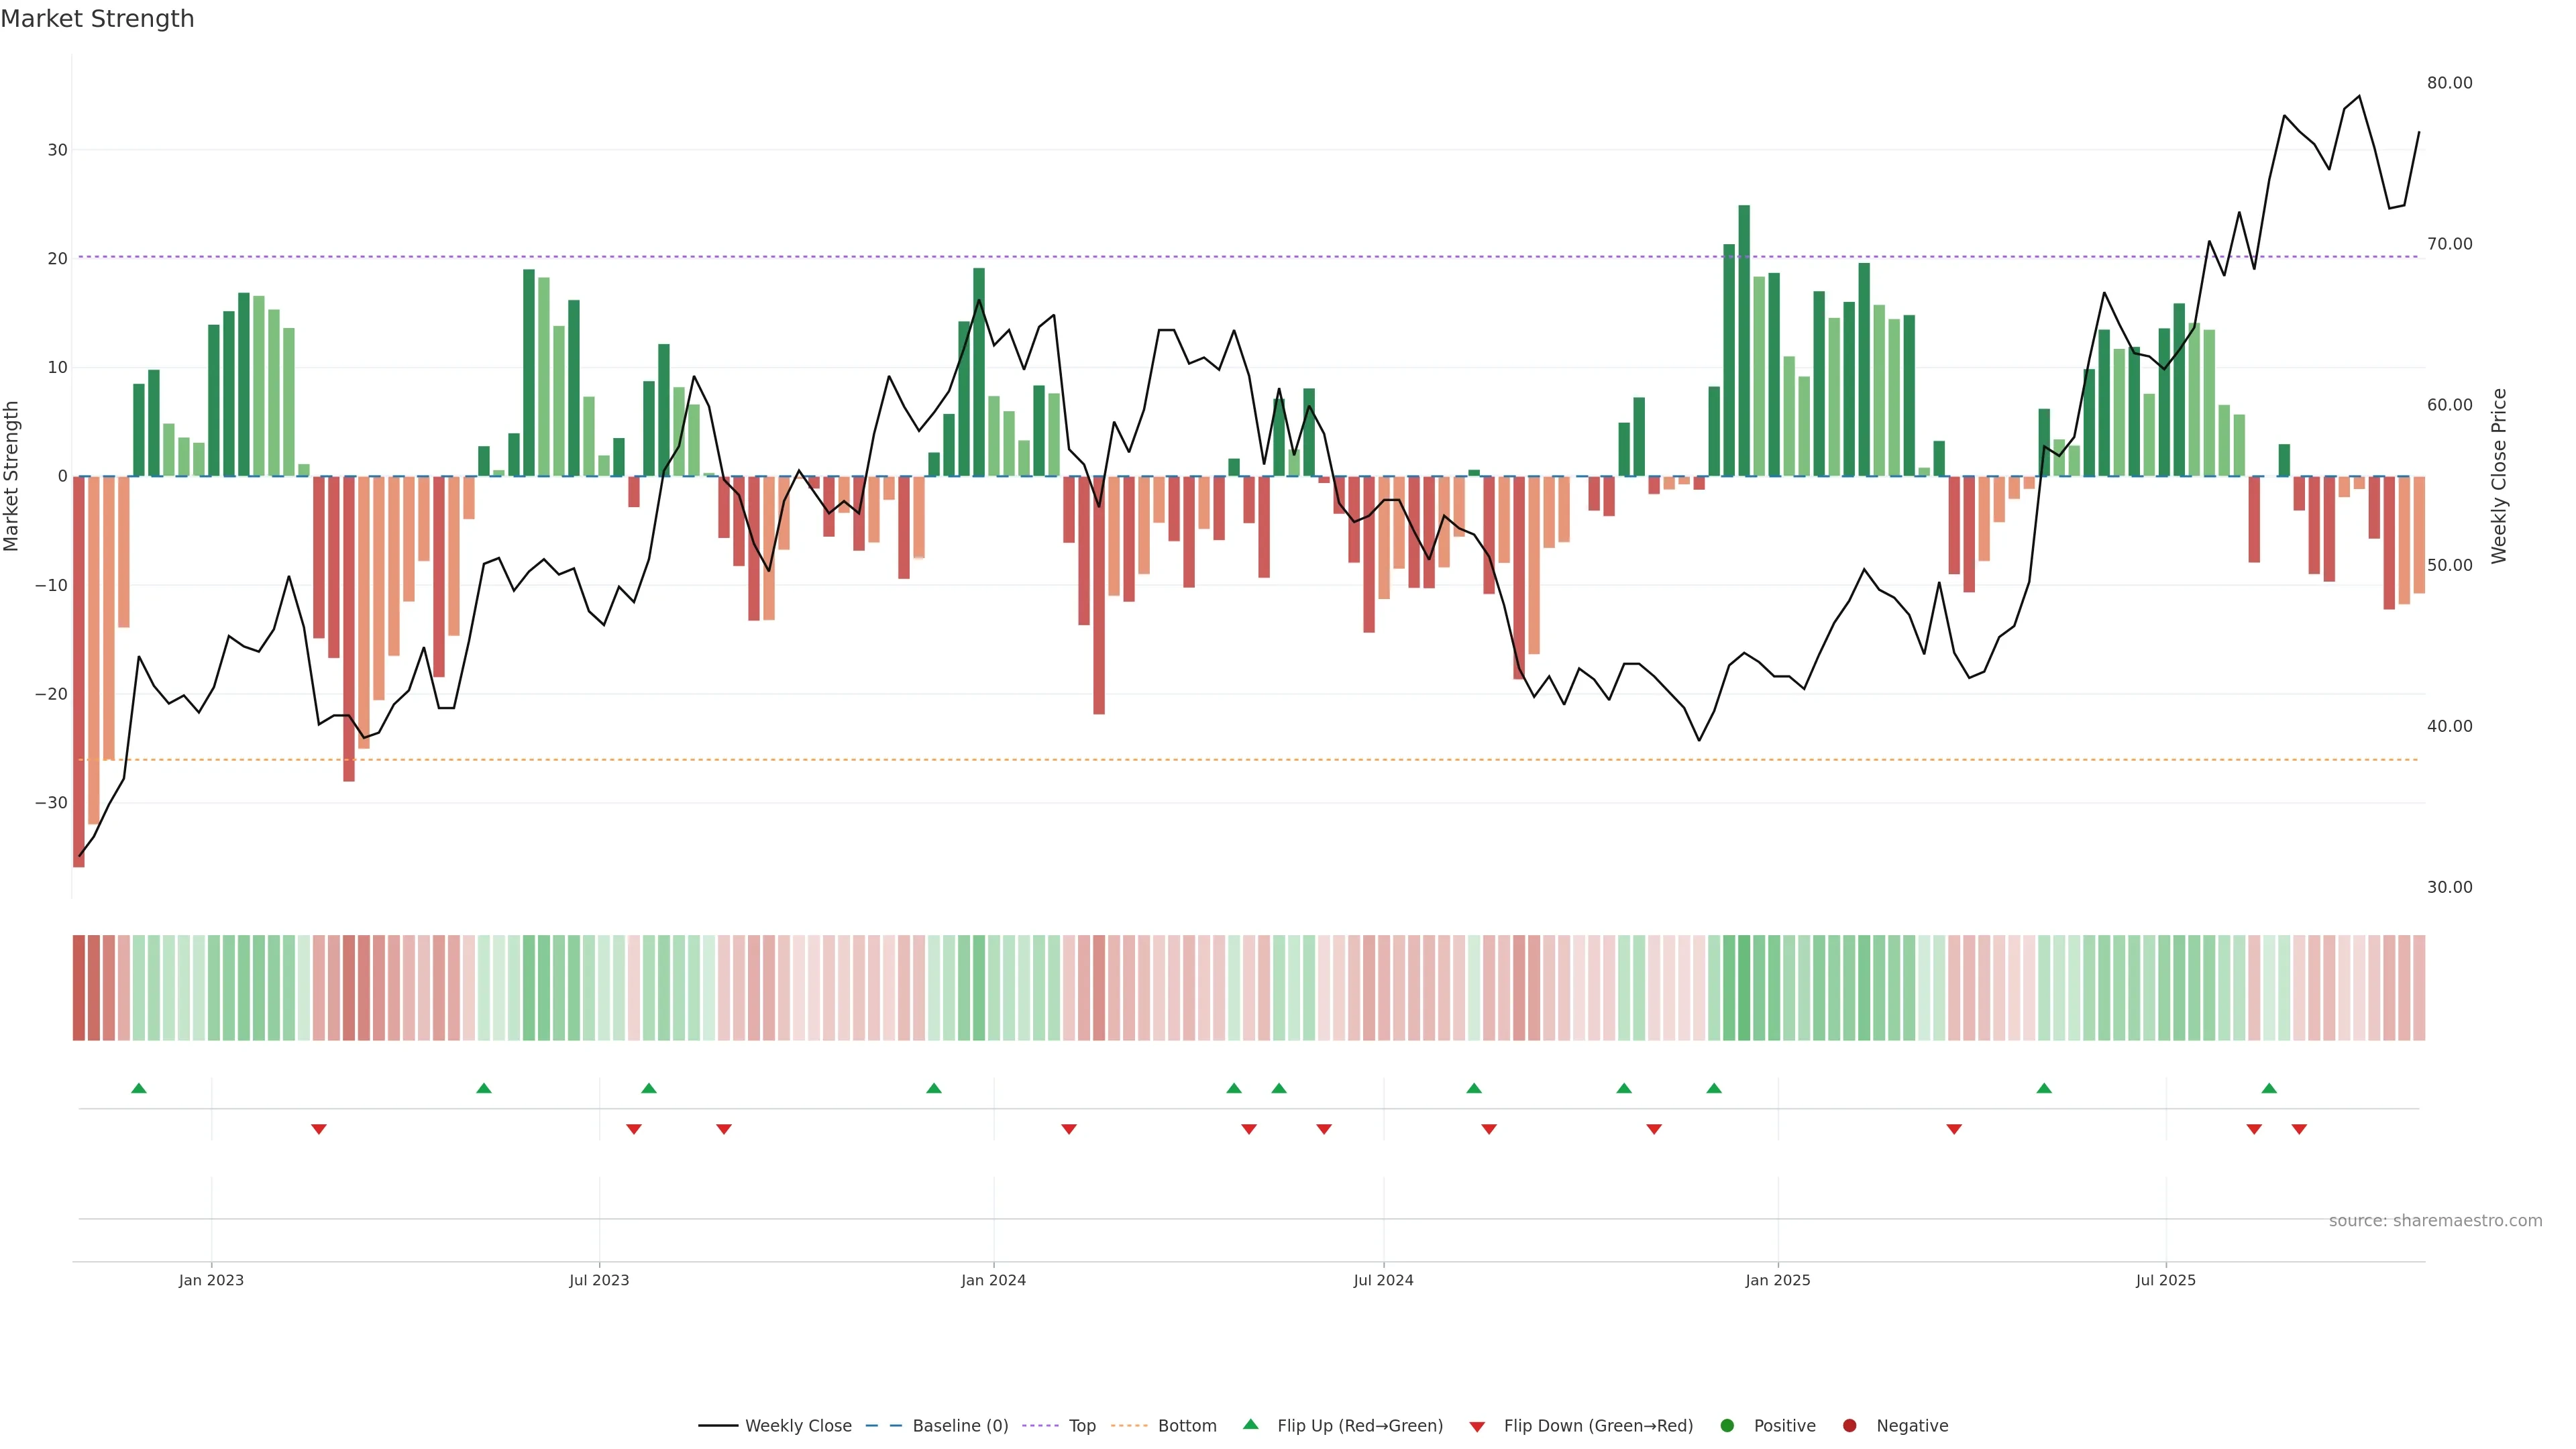Click the Jul 2025 x-axis label
2576x1449 pixels.
[x=2166, y=1280]
